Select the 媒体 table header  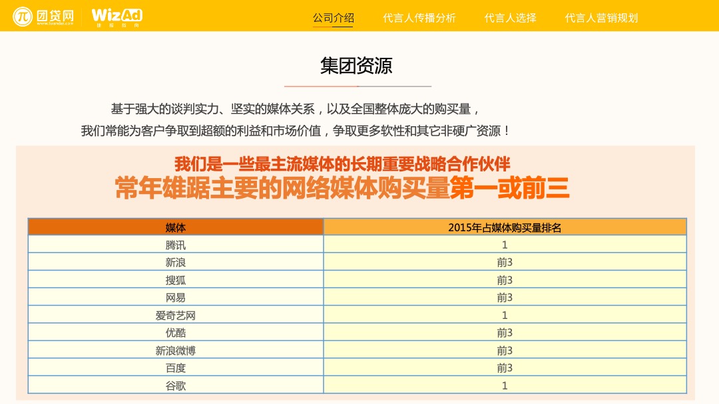click(174, 227)
